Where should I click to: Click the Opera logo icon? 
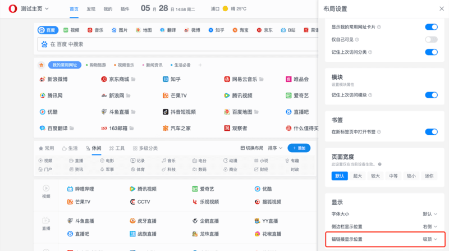[x=12, y=9]
